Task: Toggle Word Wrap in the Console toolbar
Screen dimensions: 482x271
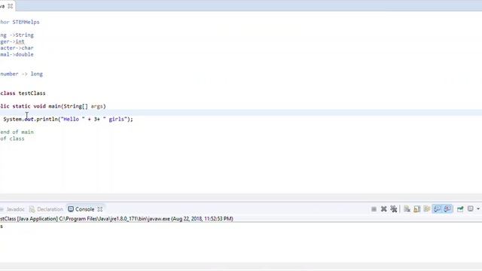Action: [427, 209]
